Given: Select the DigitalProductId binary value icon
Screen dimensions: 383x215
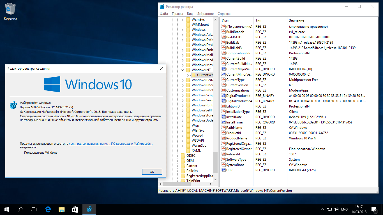Looking at the screenshot, I should [223, 96].
